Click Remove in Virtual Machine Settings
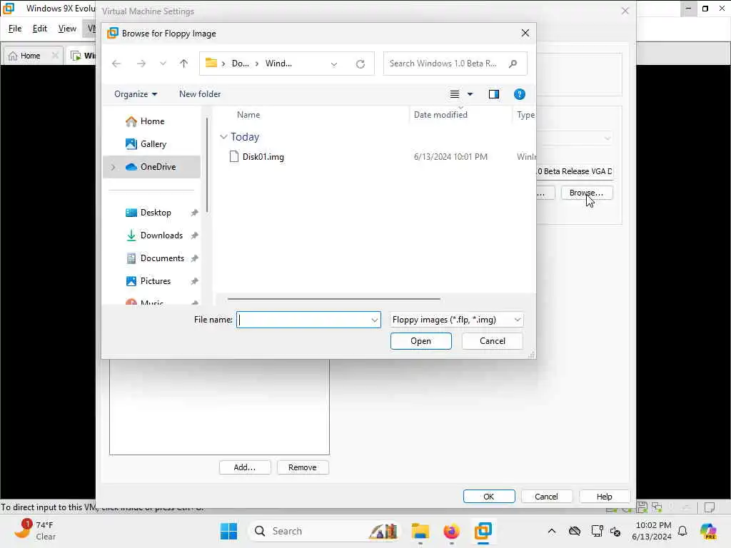731x548 pixels. (x=303, y=467)
